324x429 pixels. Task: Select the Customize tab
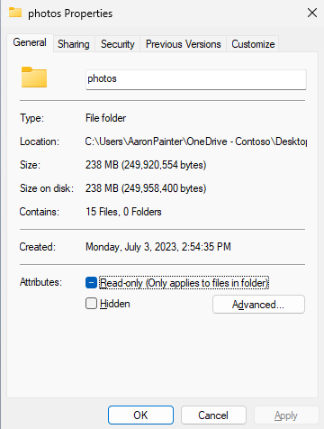253,44
